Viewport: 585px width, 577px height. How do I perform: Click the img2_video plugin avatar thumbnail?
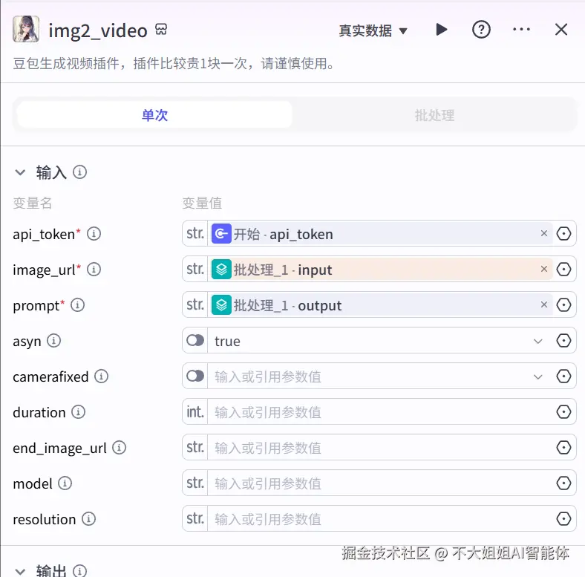pos(26,29)
